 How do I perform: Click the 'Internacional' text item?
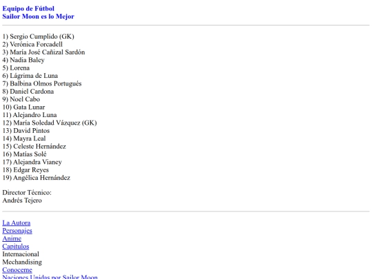tap(21, 254)
